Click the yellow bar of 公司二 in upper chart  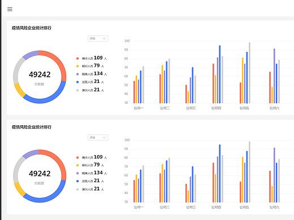tap(162, 84)
